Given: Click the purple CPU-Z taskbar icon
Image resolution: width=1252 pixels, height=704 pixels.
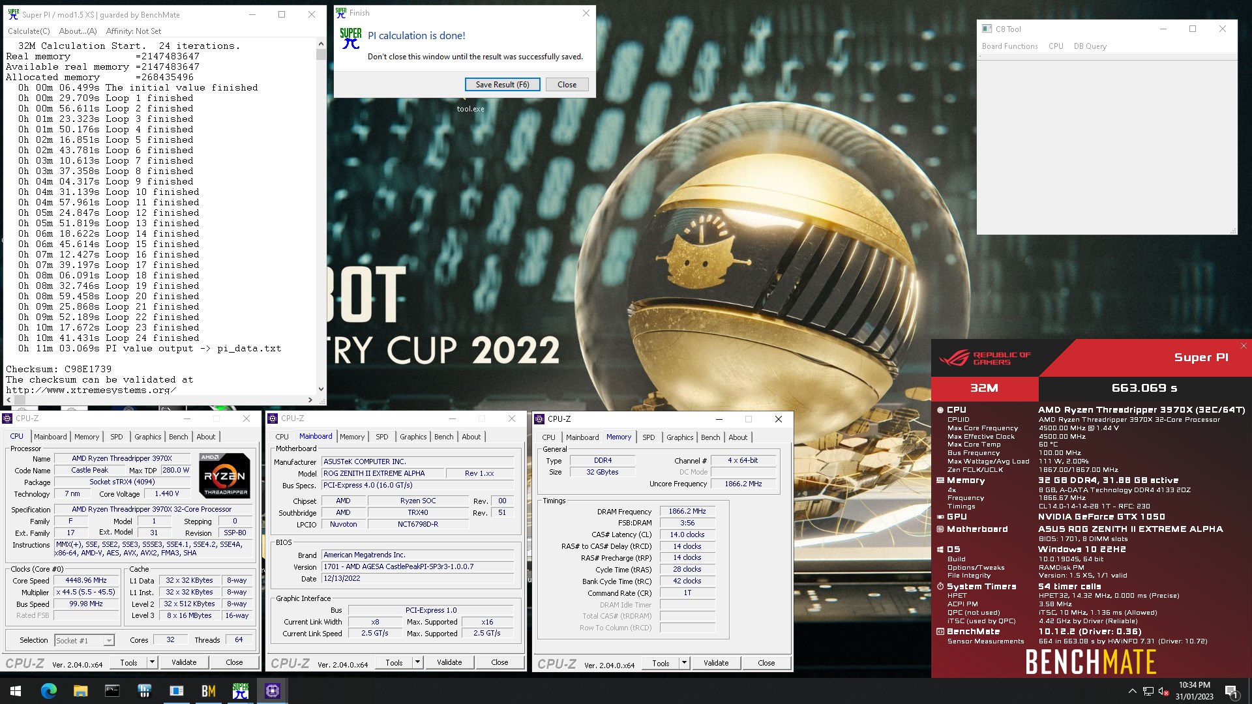Looking at the screenshot, I should pos(273,691).
